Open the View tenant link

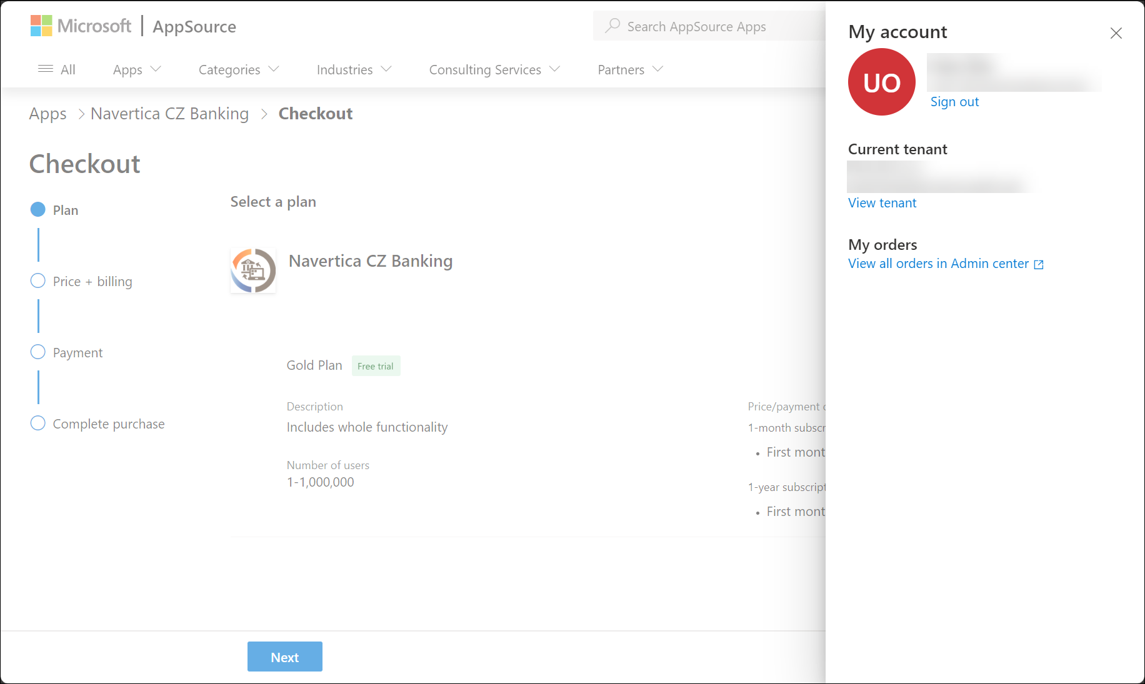click(x=882, y=203)
